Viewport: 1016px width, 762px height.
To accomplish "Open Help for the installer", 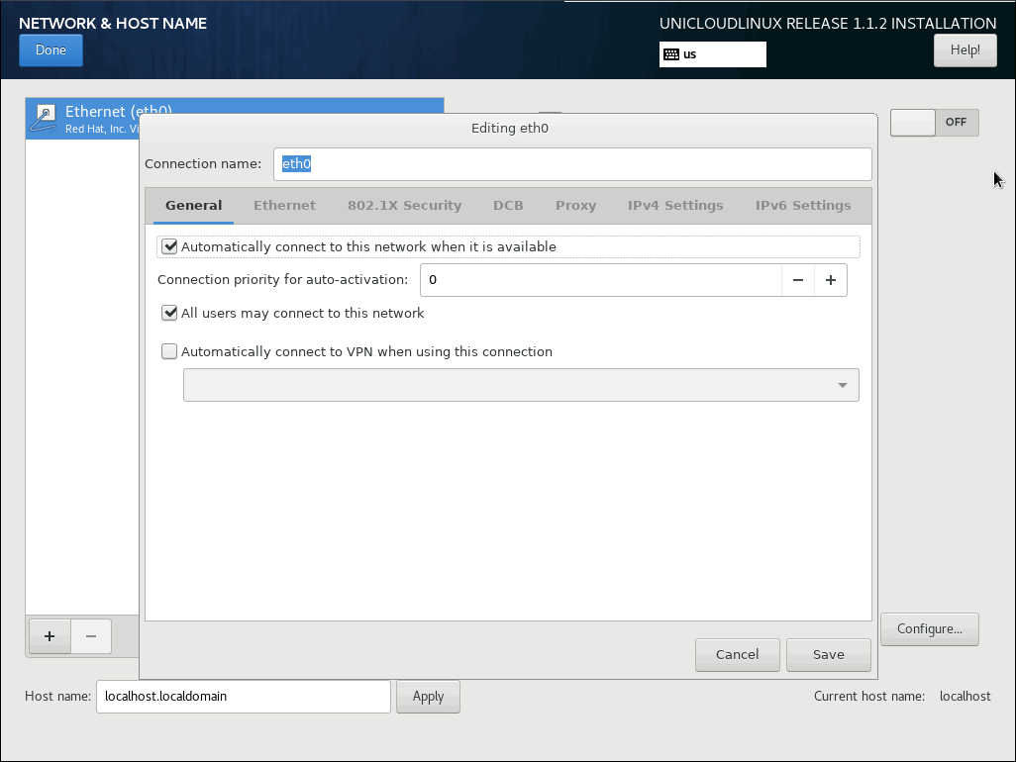I will pyautogui.click(x=965, y=50).
